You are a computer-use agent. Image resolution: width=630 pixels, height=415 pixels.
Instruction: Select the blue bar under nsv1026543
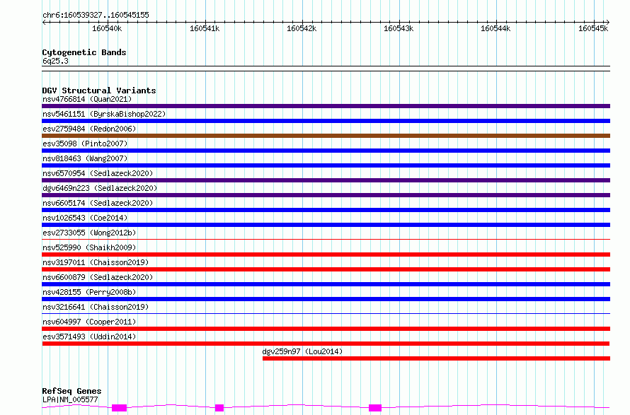326,225
